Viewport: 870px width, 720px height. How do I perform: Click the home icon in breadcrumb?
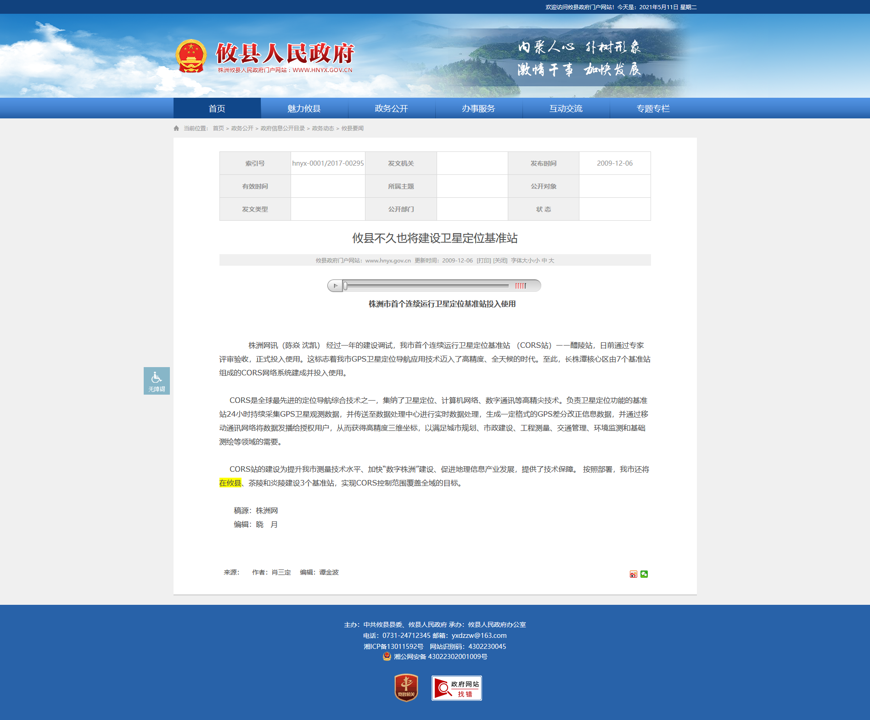[x=176, y=128]
